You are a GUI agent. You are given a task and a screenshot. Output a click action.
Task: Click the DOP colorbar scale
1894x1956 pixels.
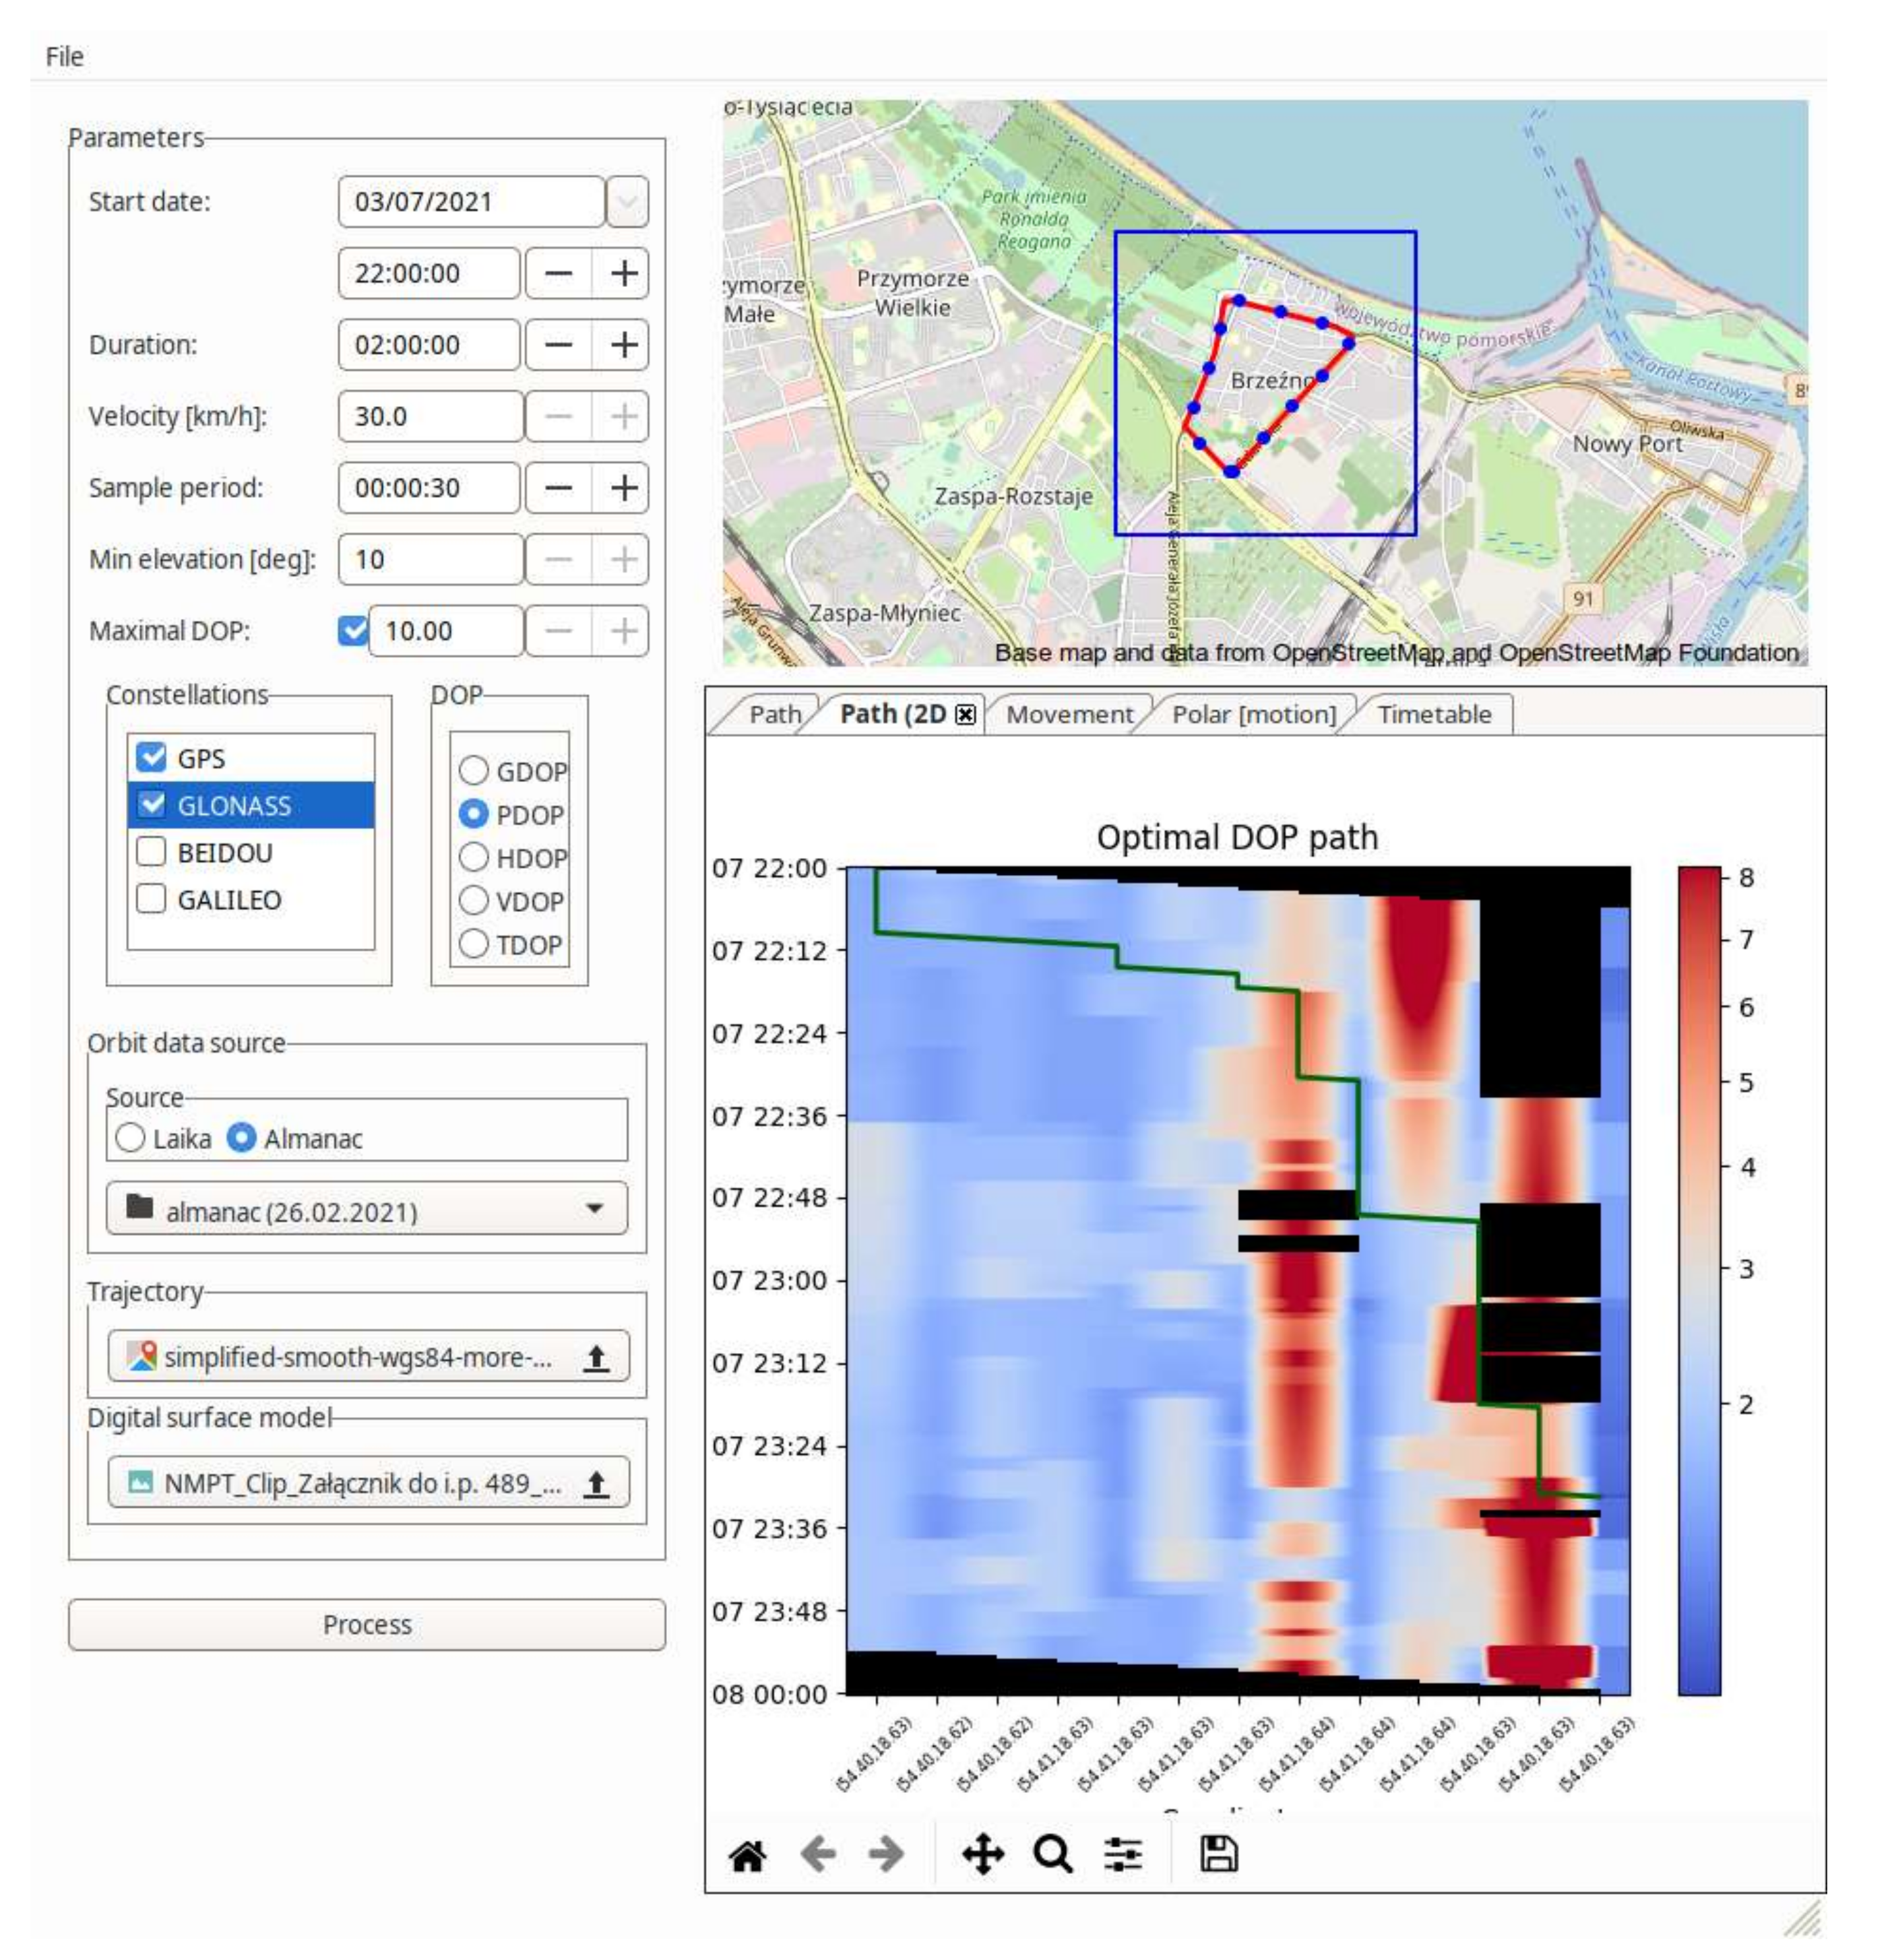[1699, 1280]
